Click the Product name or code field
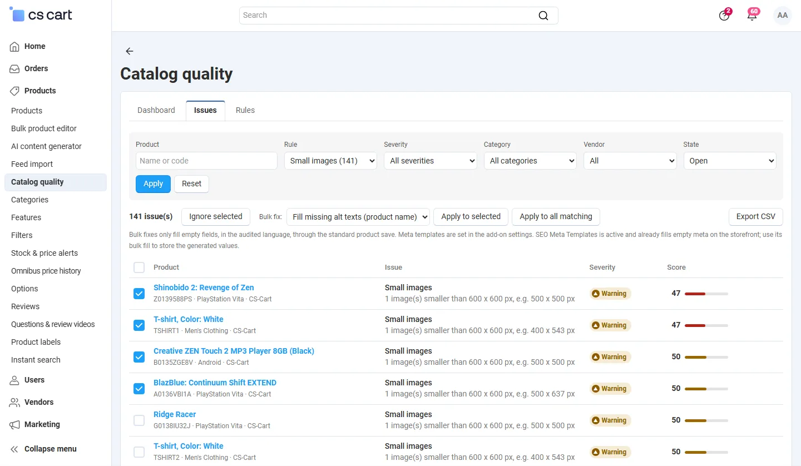 click(206, 161)
